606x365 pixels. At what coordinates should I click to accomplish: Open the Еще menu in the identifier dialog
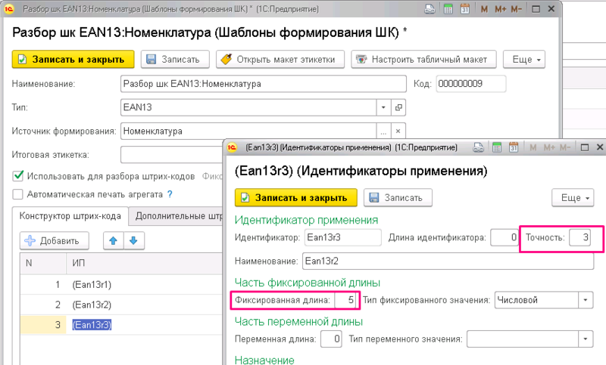click(574, 198)
